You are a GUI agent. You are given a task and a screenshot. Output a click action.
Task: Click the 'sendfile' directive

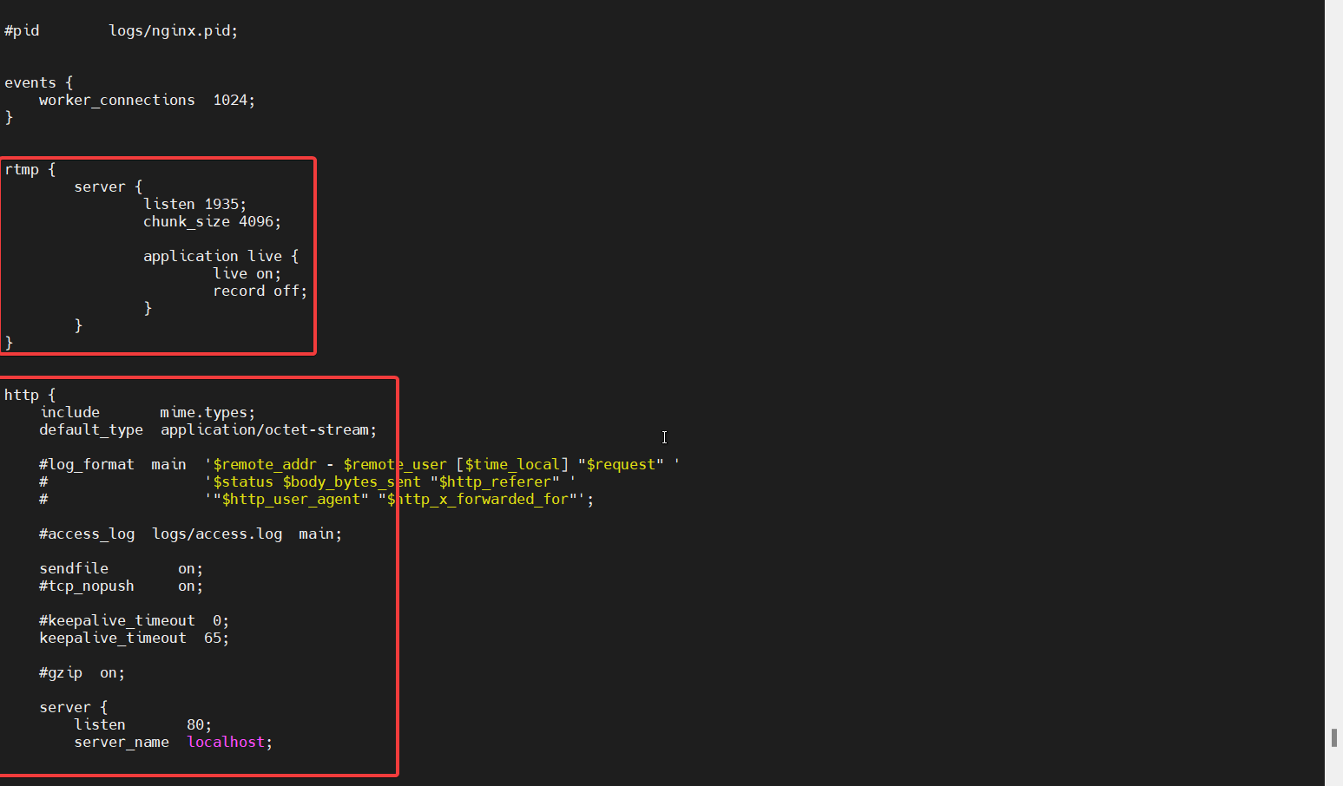pyautogui.click(x=74, y=568)
